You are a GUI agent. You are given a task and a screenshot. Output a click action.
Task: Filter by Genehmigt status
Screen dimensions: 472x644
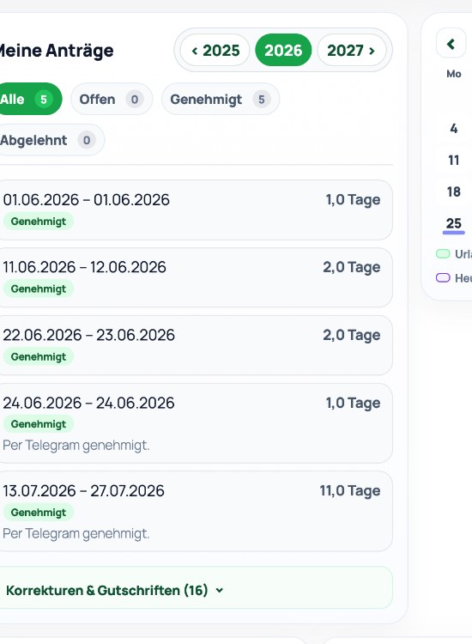(221, 99)
